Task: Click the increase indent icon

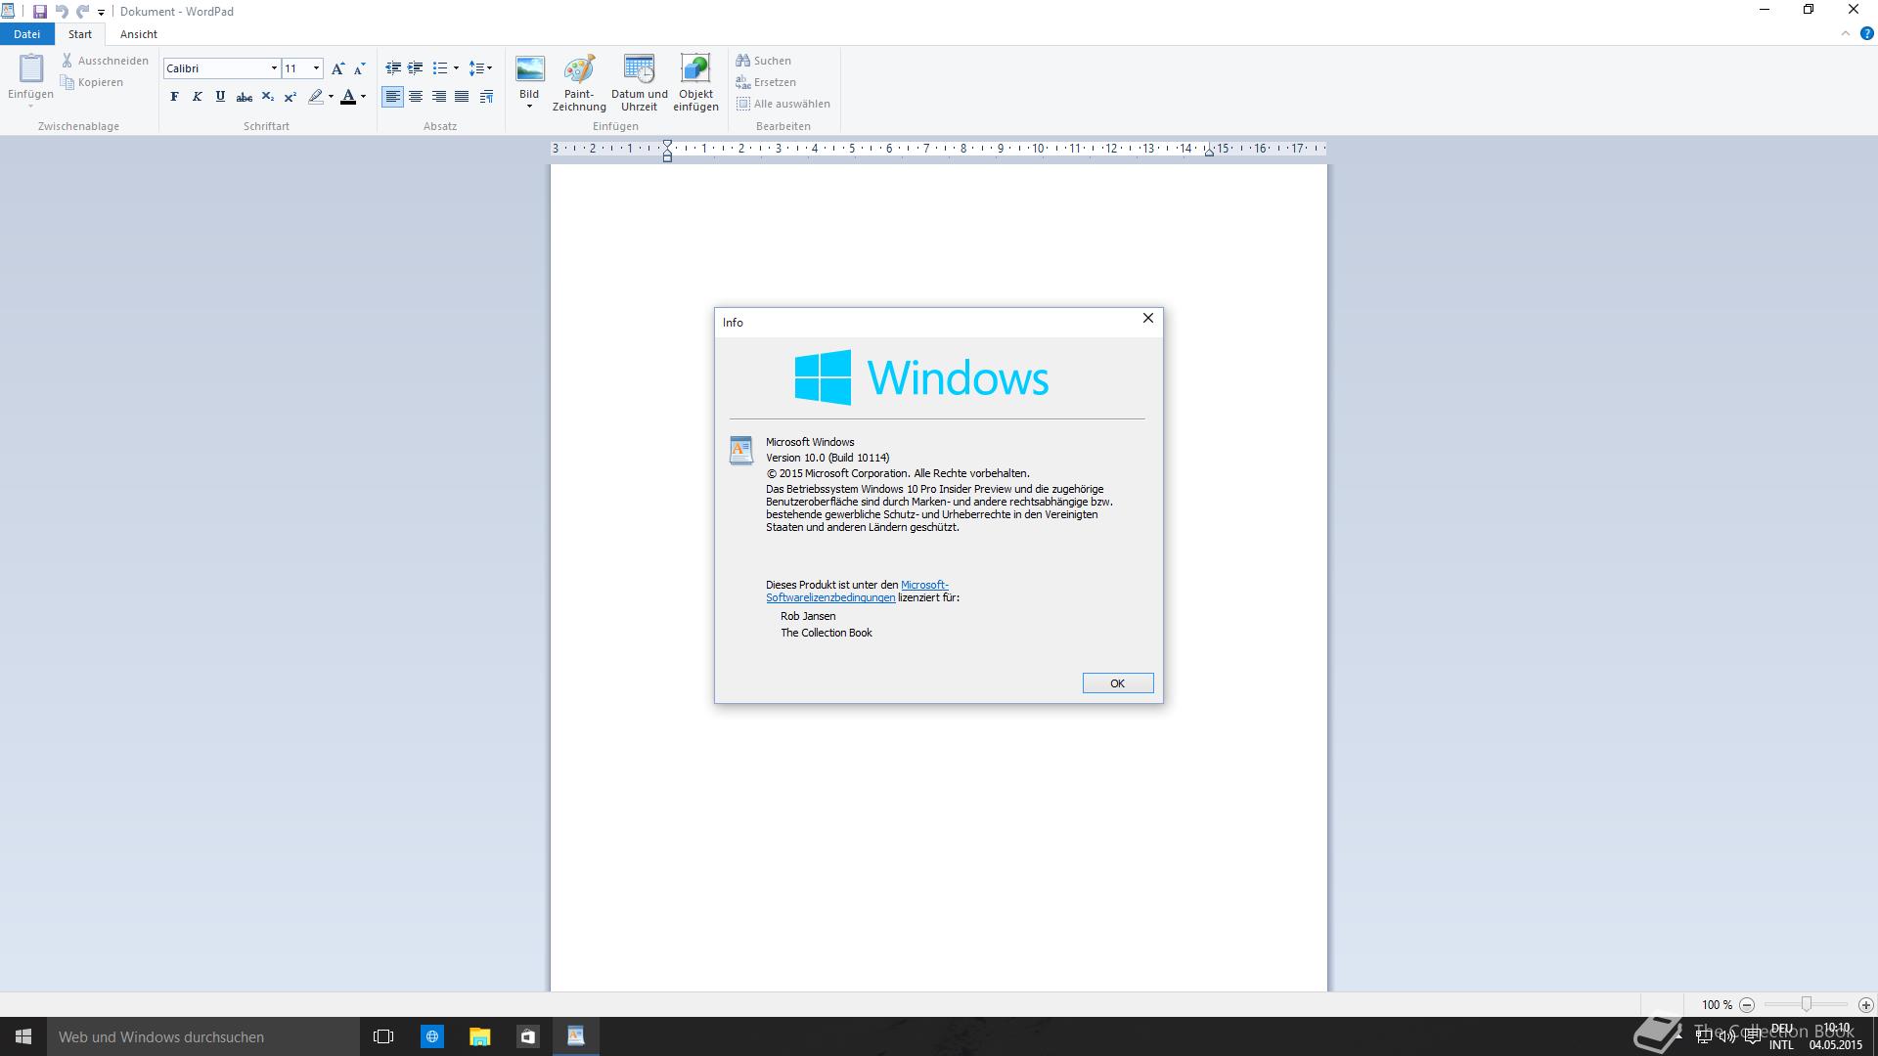Action: pyautogui.click(x=416, y=68)
